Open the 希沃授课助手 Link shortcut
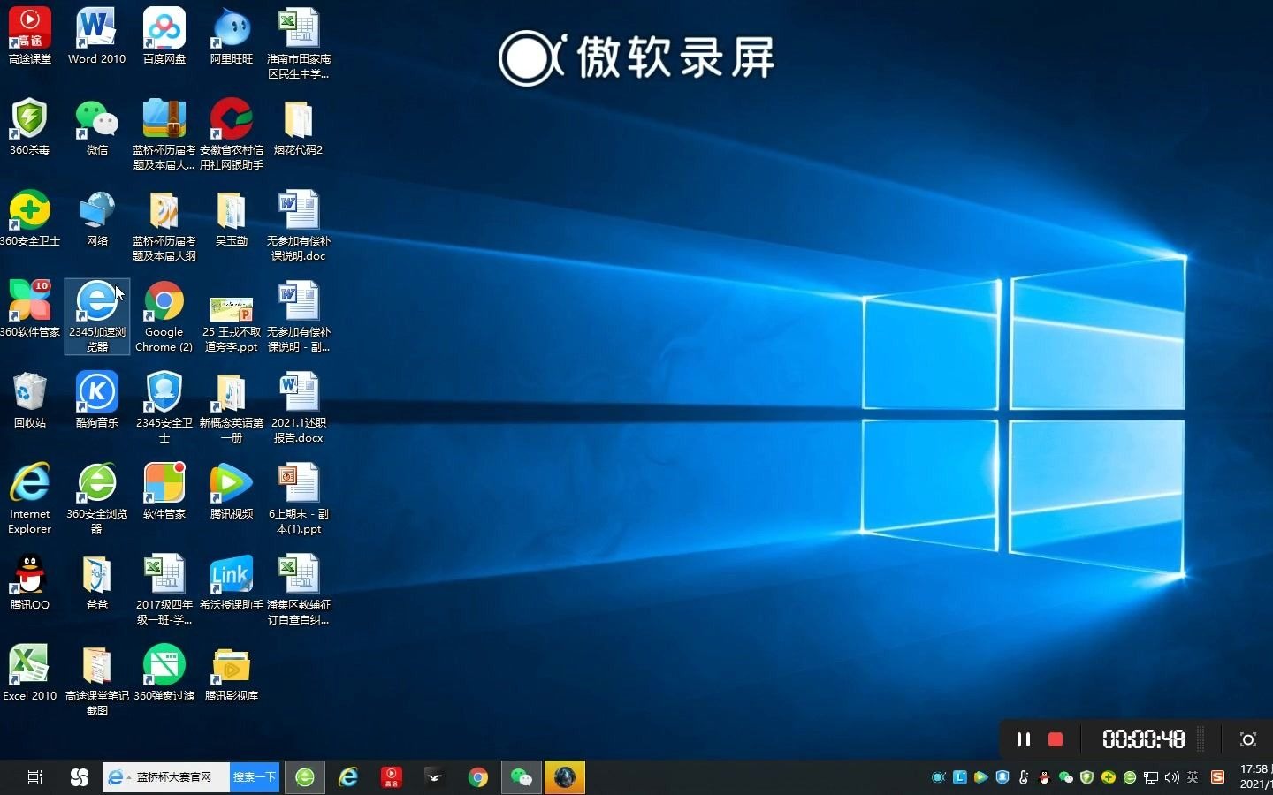The width and height of the screenshot is (1273, 795). click(232, 582)
